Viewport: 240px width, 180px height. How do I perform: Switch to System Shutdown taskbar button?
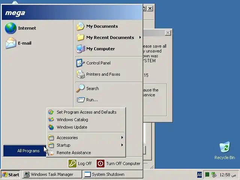(x=113, y=174)
